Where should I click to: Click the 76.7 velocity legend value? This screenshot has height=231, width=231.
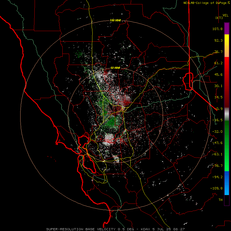pos(218,52)
